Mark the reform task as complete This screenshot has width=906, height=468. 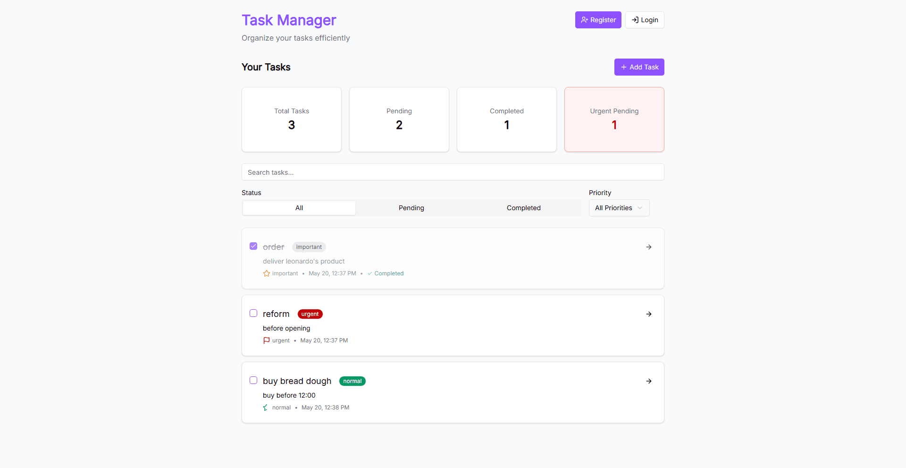[x=253, y=313]
